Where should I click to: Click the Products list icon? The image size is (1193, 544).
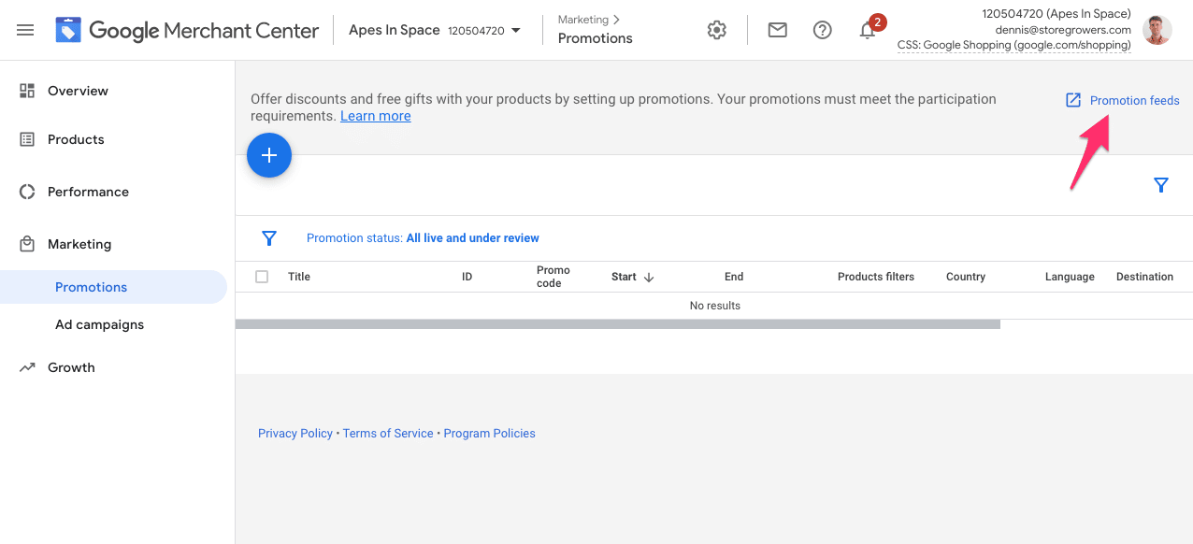27,139
